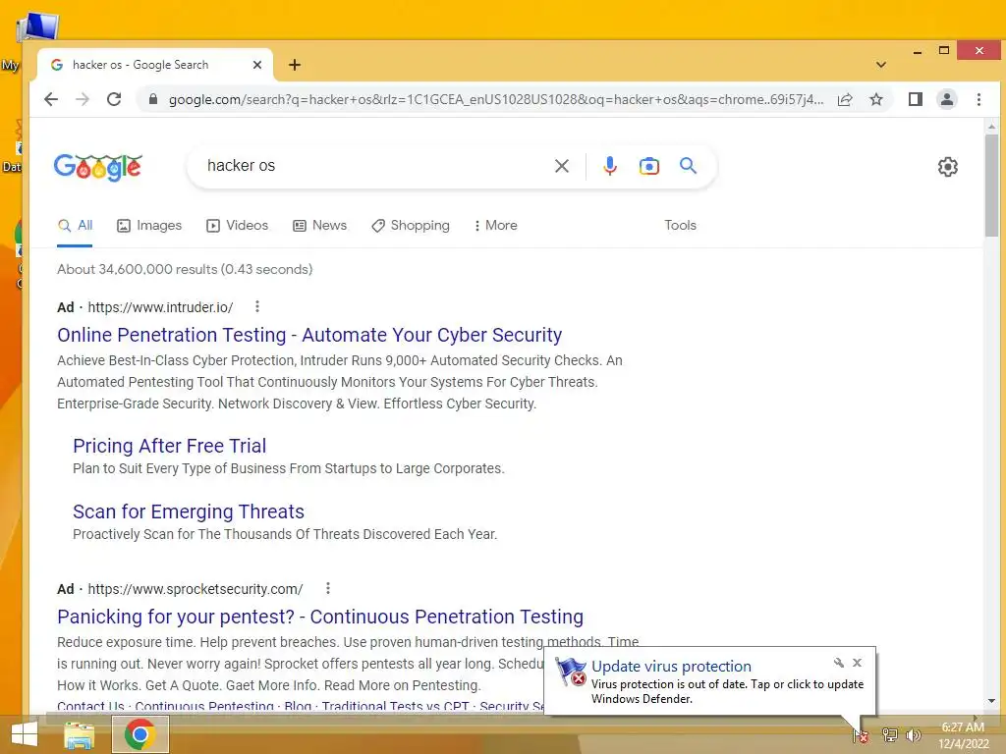Click the forward navigation arrow
1006x754 pixels.
83,99
